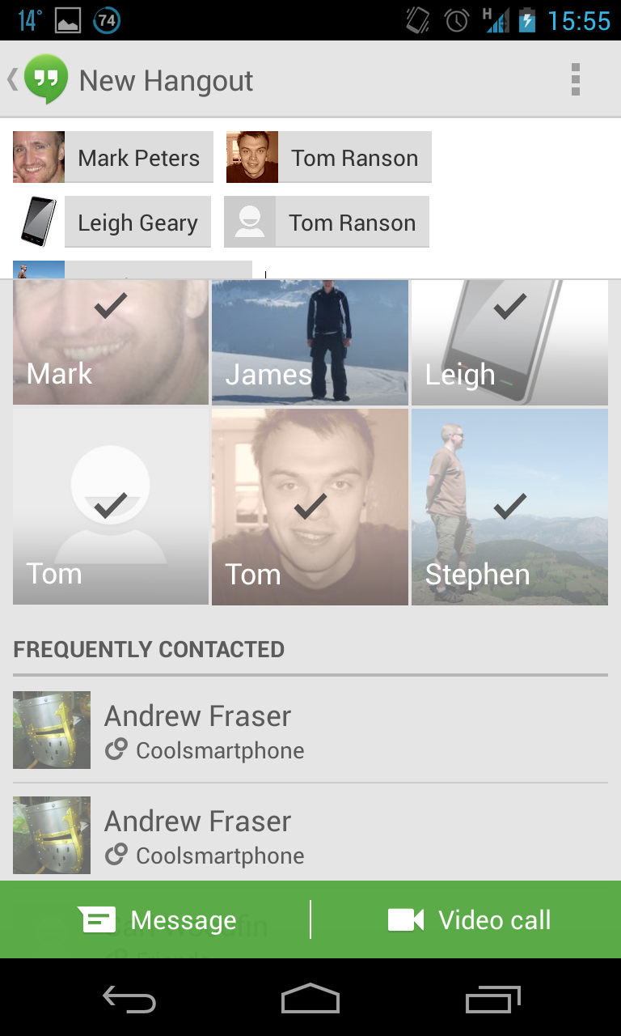Send a Message to selected contacts
This screenshot has width=621, height=1036.
(x=157, y=919)
